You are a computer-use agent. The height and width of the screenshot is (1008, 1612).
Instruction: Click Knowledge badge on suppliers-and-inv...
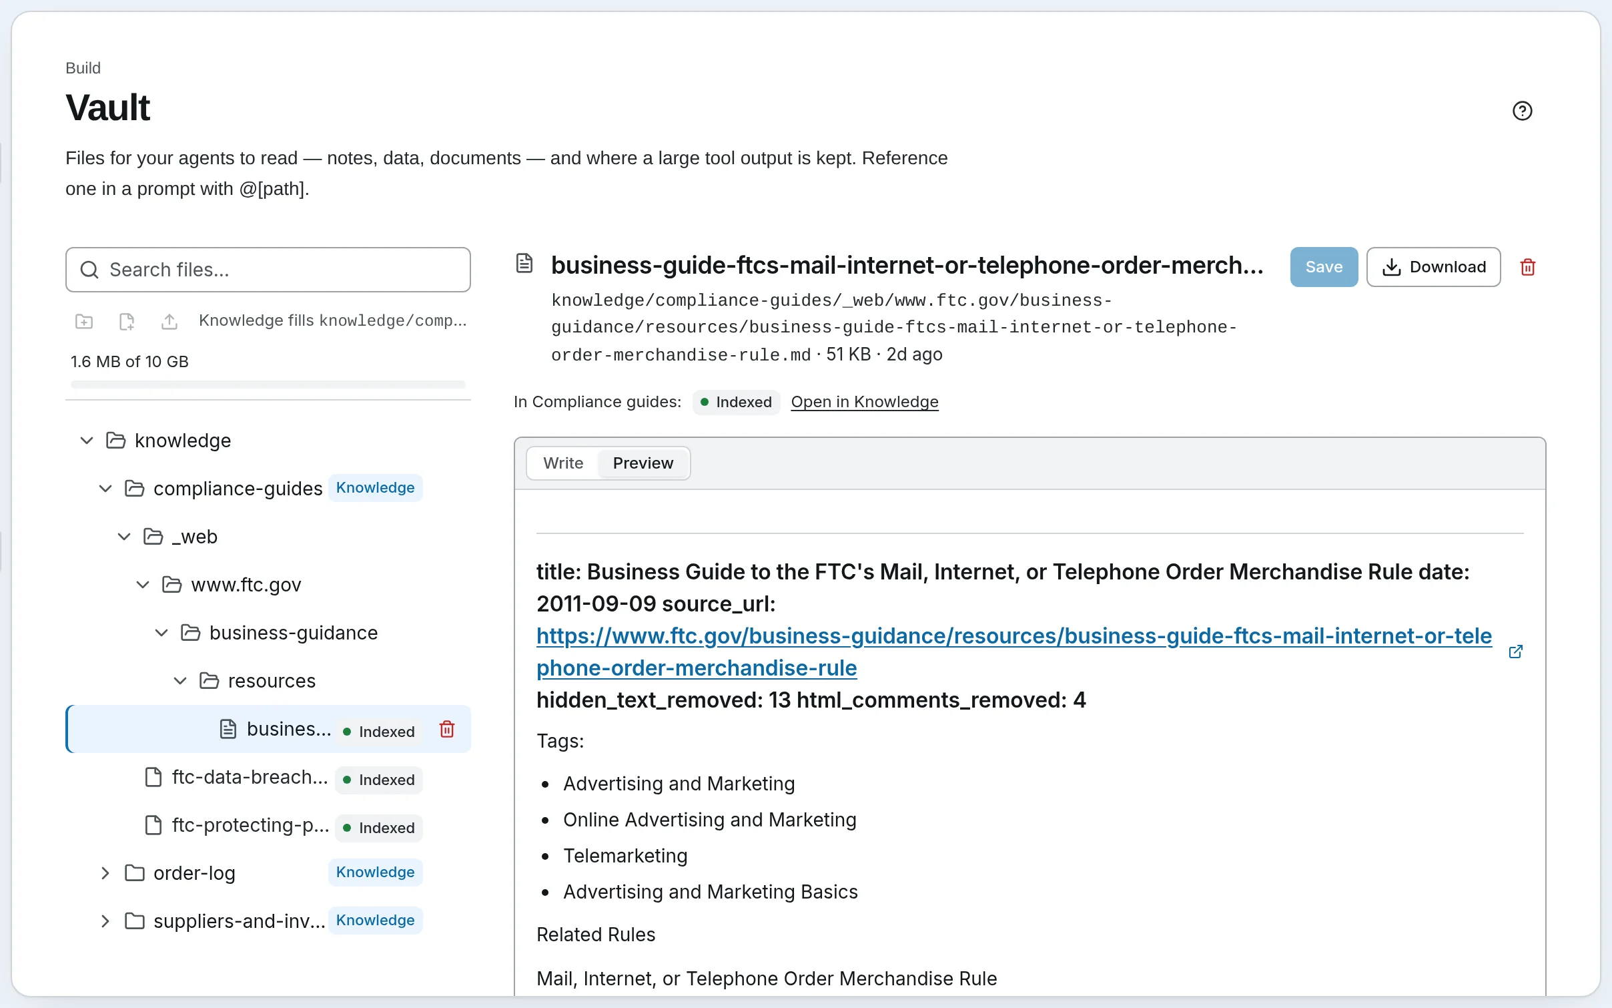coord(375,920)
